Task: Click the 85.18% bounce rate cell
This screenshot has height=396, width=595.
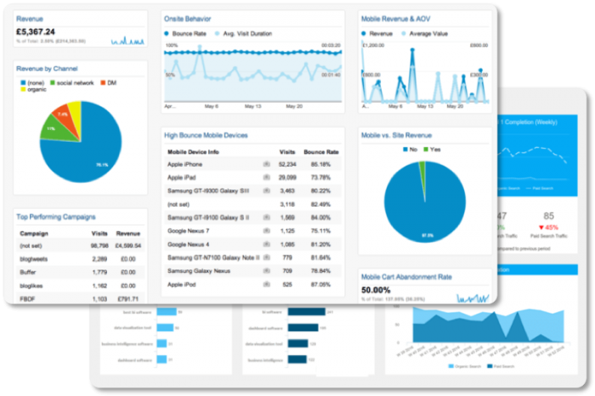Action: pos(320,164)
